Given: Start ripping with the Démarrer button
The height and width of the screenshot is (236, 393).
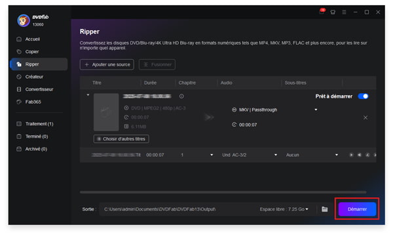Looking at the screenshot, I should pos(357,209).
